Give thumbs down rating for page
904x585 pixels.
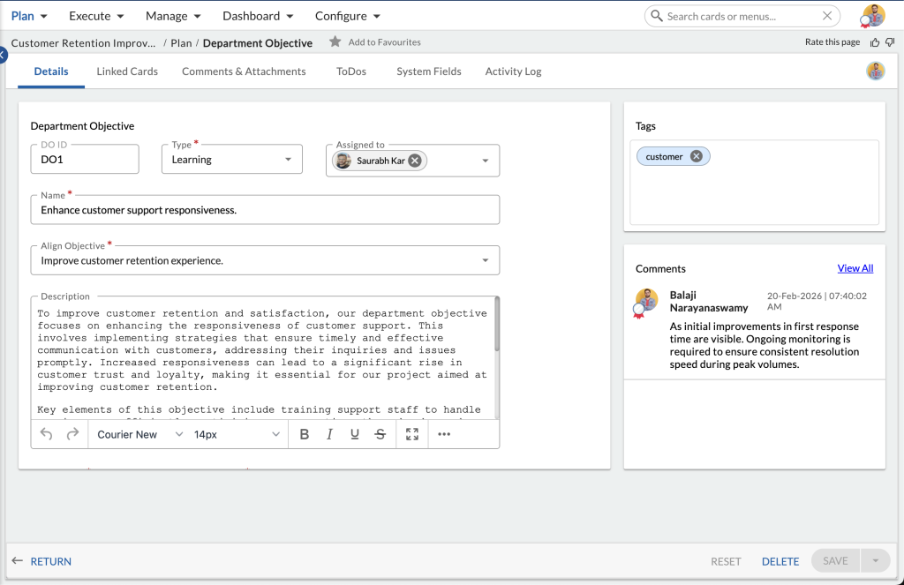coord(890,42)
